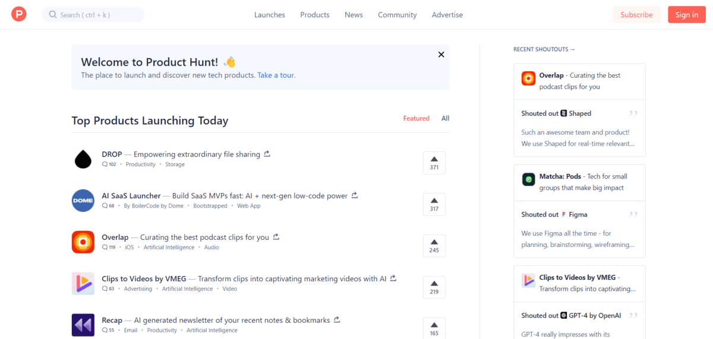Click the AI SaaS Launcher Dome icon

tap(83, 201)
